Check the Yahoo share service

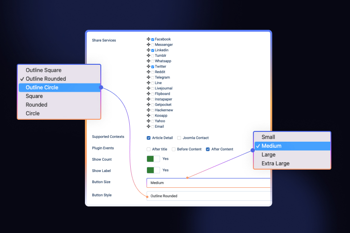coord(153,121)
